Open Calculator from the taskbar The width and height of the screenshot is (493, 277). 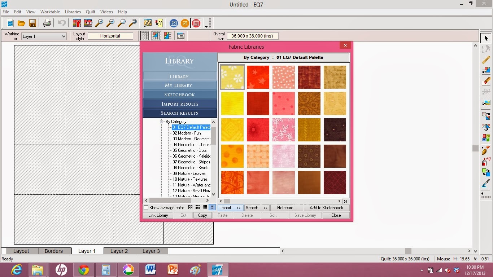106,270
